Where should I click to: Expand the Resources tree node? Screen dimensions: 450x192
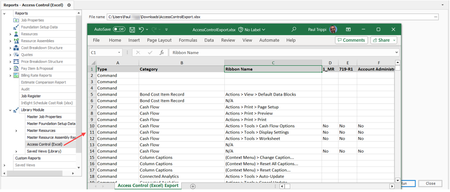[11, 34]
